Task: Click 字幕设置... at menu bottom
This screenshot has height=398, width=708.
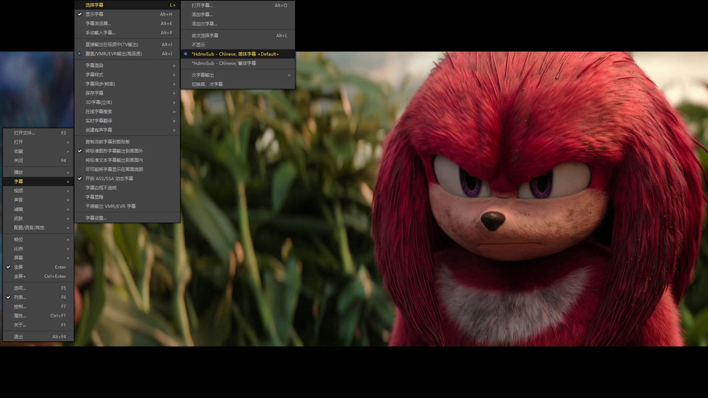Action: pos(96,218)
